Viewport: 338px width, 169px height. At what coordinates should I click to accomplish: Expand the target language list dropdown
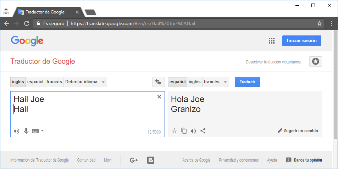(x=225, y=82)
